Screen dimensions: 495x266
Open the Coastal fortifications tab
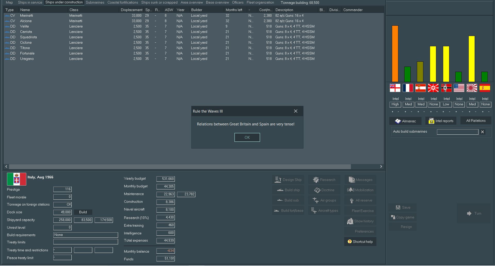point(123,2)
